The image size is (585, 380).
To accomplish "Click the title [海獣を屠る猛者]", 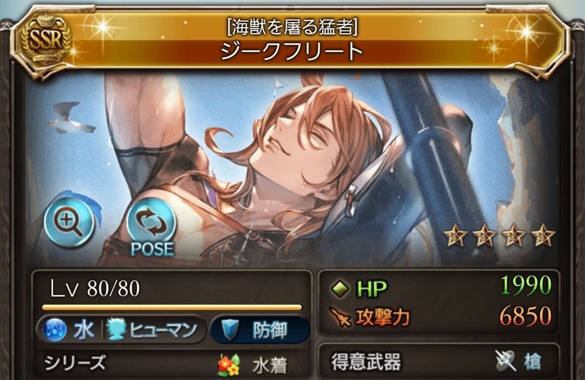I will pyautogui.click(x=292, y=27).
